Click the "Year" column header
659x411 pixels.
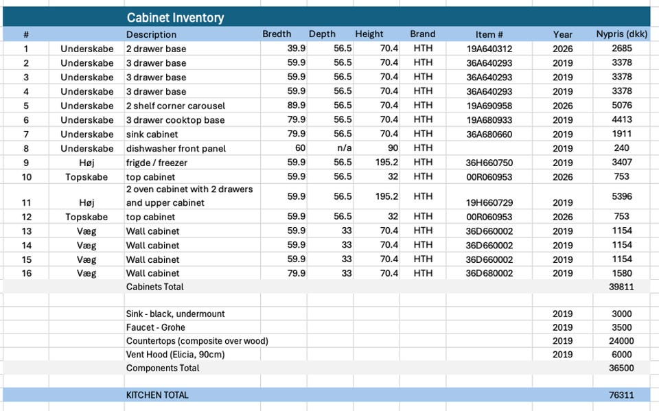(562, 34)
